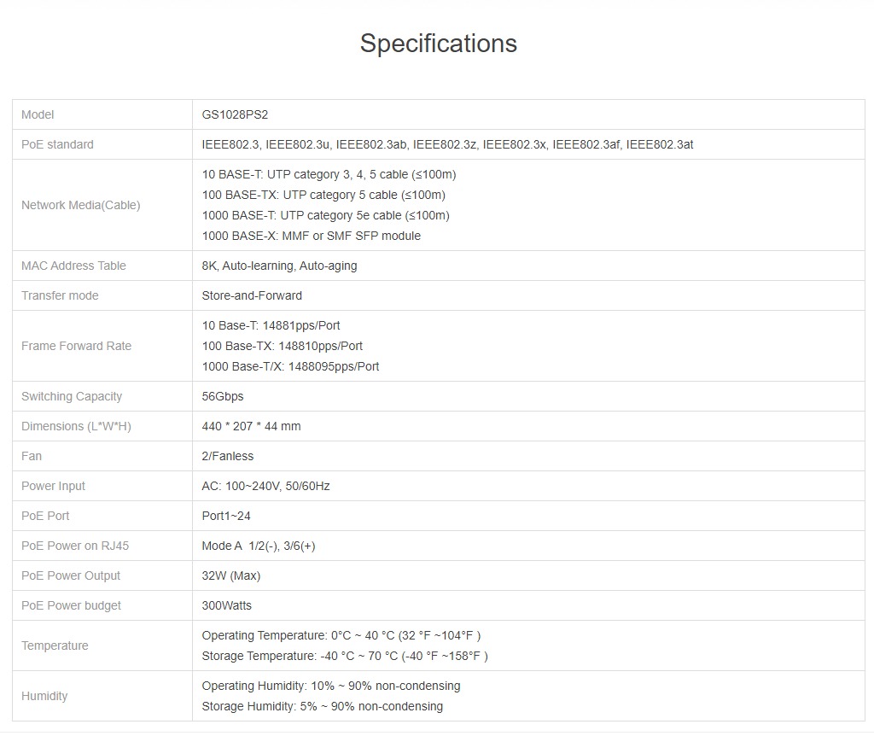Select the Mode A 1/2(-), 3/6(+) text
The width and height of the screenshot is (874, 736).
(x=258, y=546)
